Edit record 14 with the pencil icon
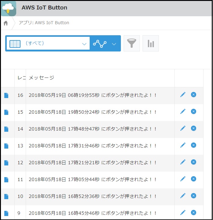Screen dimensions: 213x220 pos(183,128)
